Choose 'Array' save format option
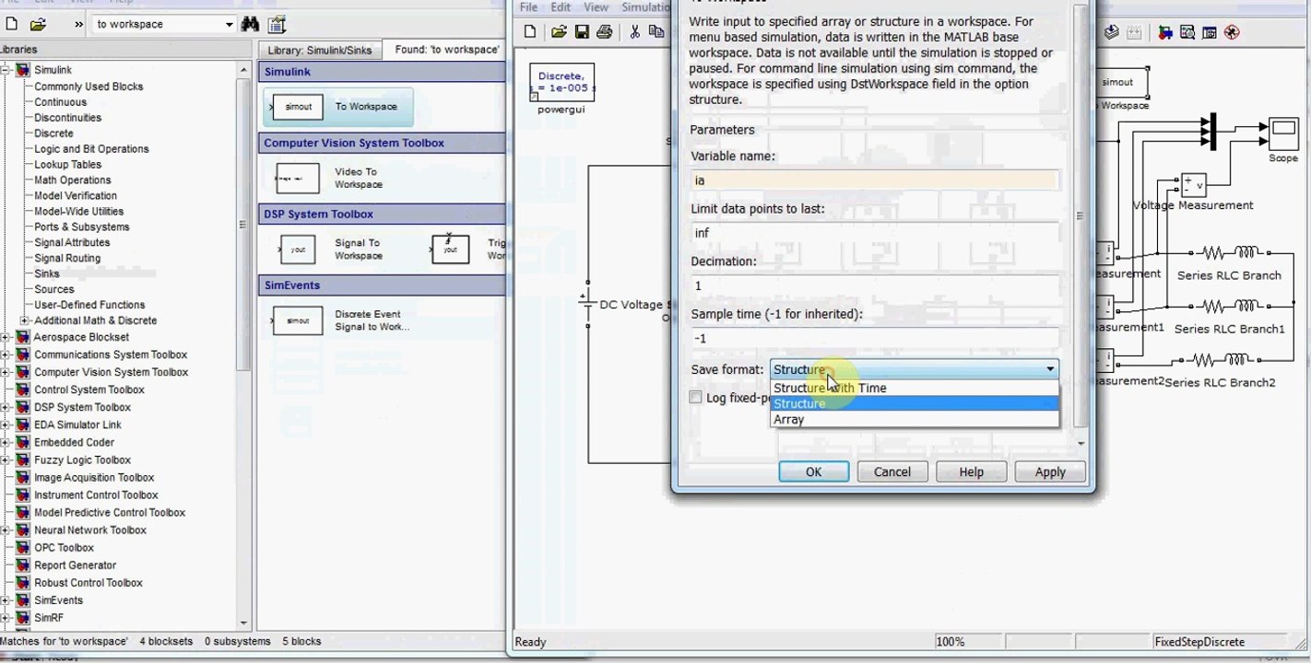This screenshot has width=1311, height=663. pyautogui.click(x=914, y=419)
